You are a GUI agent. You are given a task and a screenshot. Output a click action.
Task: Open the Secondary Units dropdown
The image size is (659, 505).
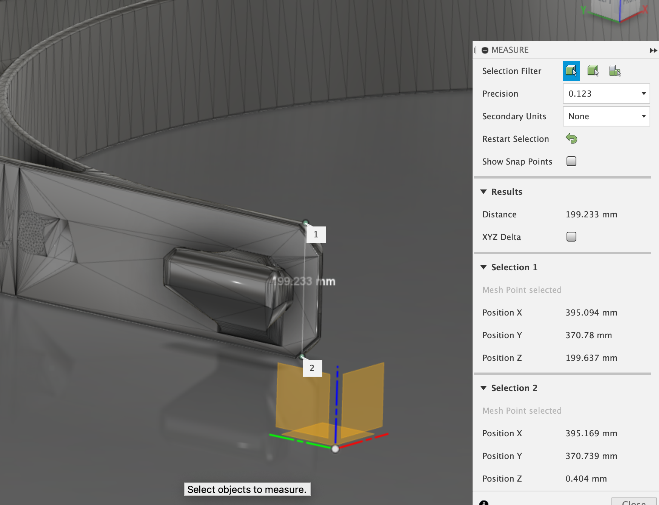[606, 116]
